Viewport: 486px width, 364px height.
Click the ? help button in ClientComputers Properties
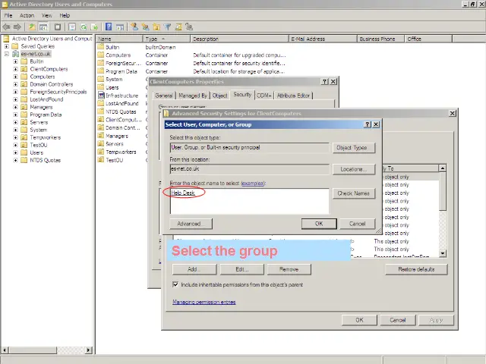click(x=324, y=81)
